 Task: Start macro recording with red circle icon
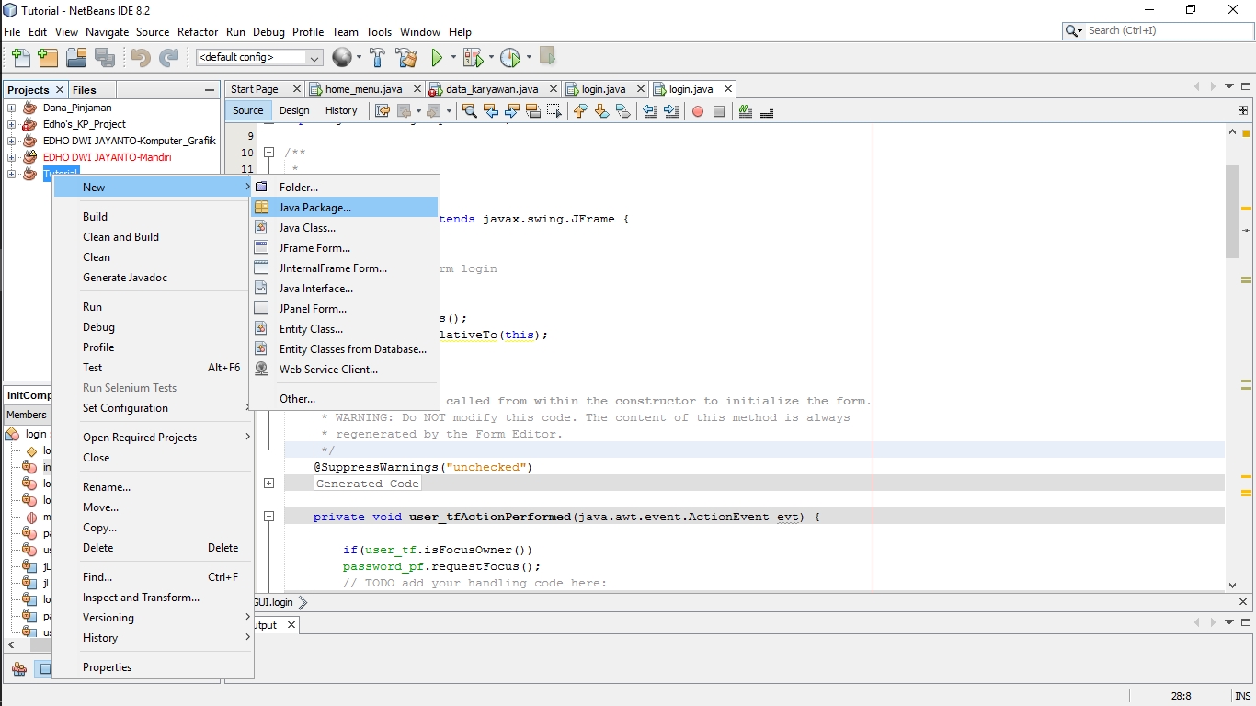point(698,111)
